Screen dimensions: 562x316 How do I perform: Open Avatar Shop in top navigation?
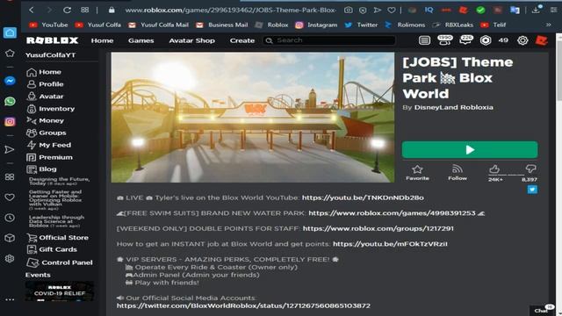pyautogui.click(x=191, y=40)
